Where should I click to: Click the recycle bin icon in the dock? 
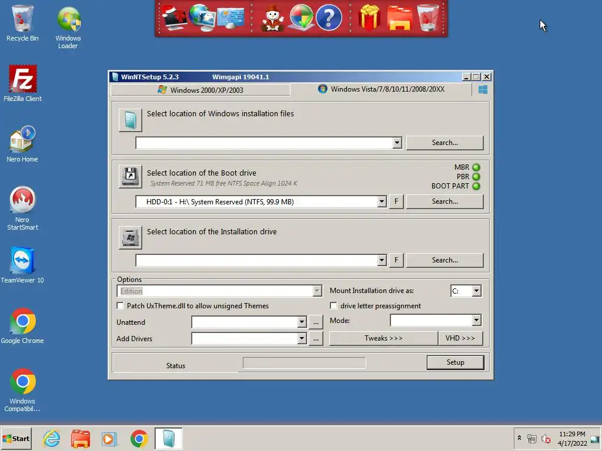point(428,18)
